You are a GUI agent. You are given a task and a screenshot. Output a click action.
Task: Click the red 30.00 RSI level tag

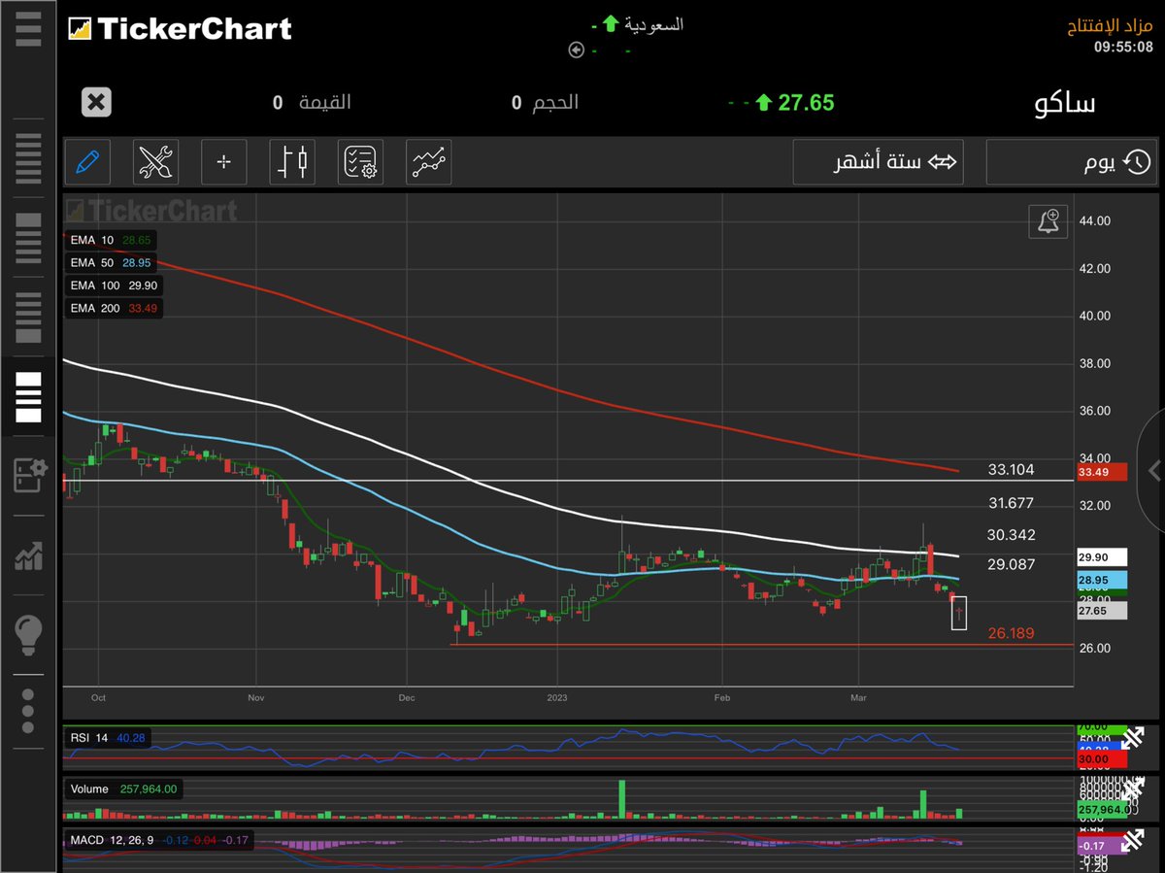tap(1102, 761)
